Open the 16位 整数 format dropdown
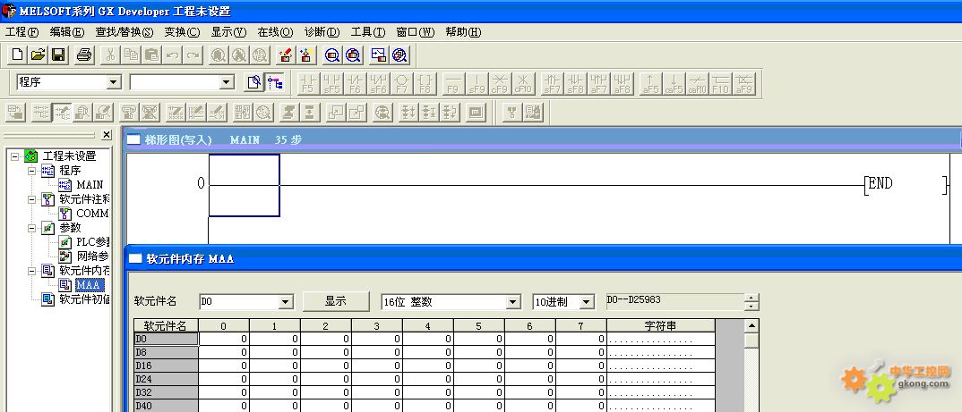This screenshot has width=962, height=412. tap(513, 302)
